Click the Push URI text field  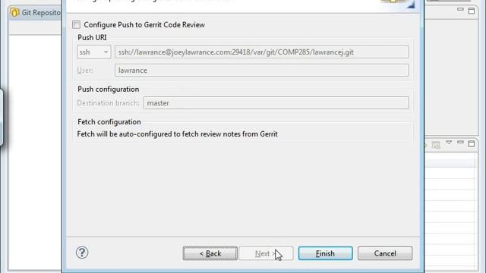(x=261, y=52)
